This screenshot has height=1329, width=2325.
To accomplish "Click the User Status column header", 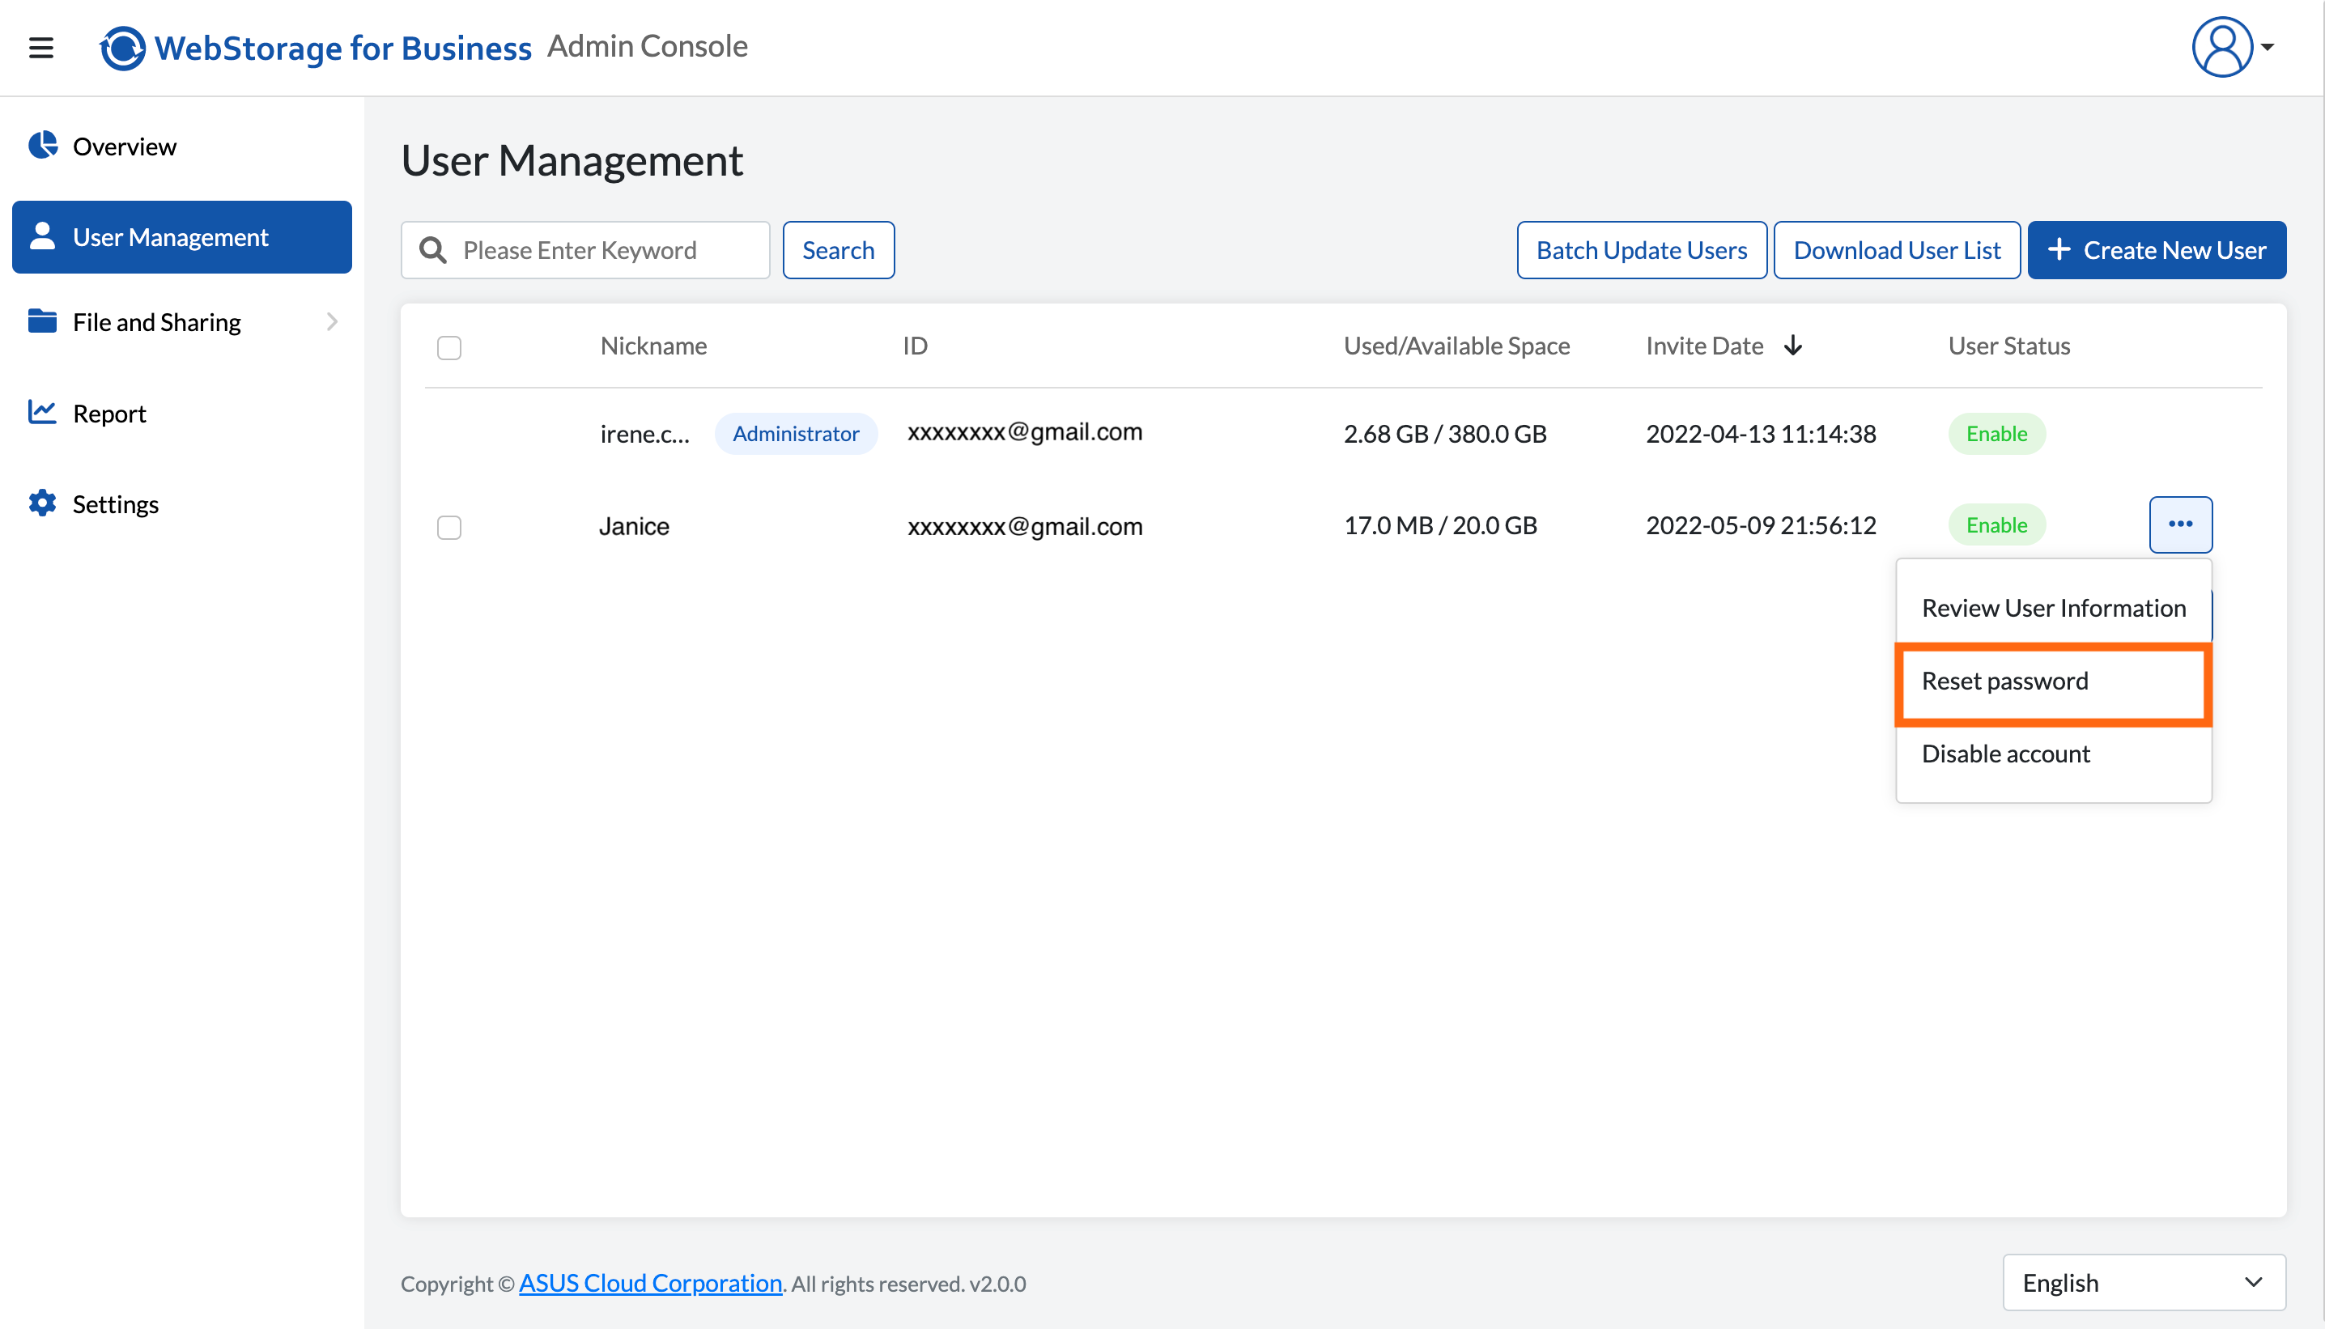I will pyautogui.click(x=2009, y=345).
